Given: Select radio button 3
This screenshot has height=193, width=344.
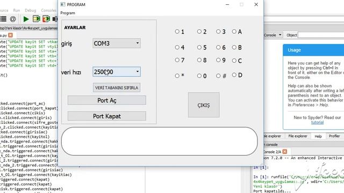Looking at the screenshot, I should (x=218, y=32).
